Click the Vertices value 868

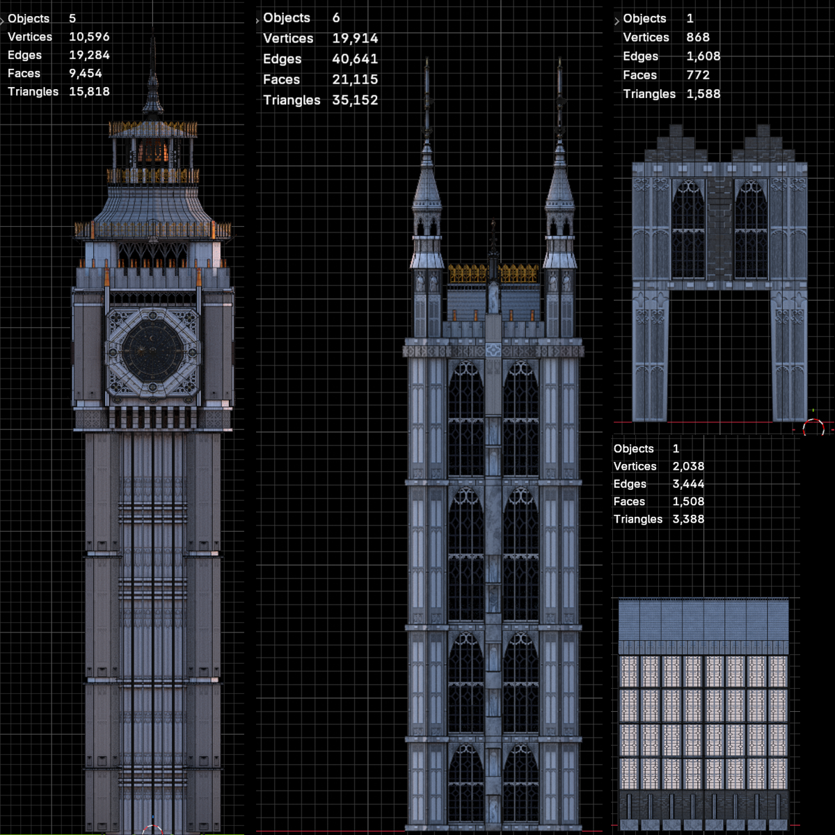[698, 38]
